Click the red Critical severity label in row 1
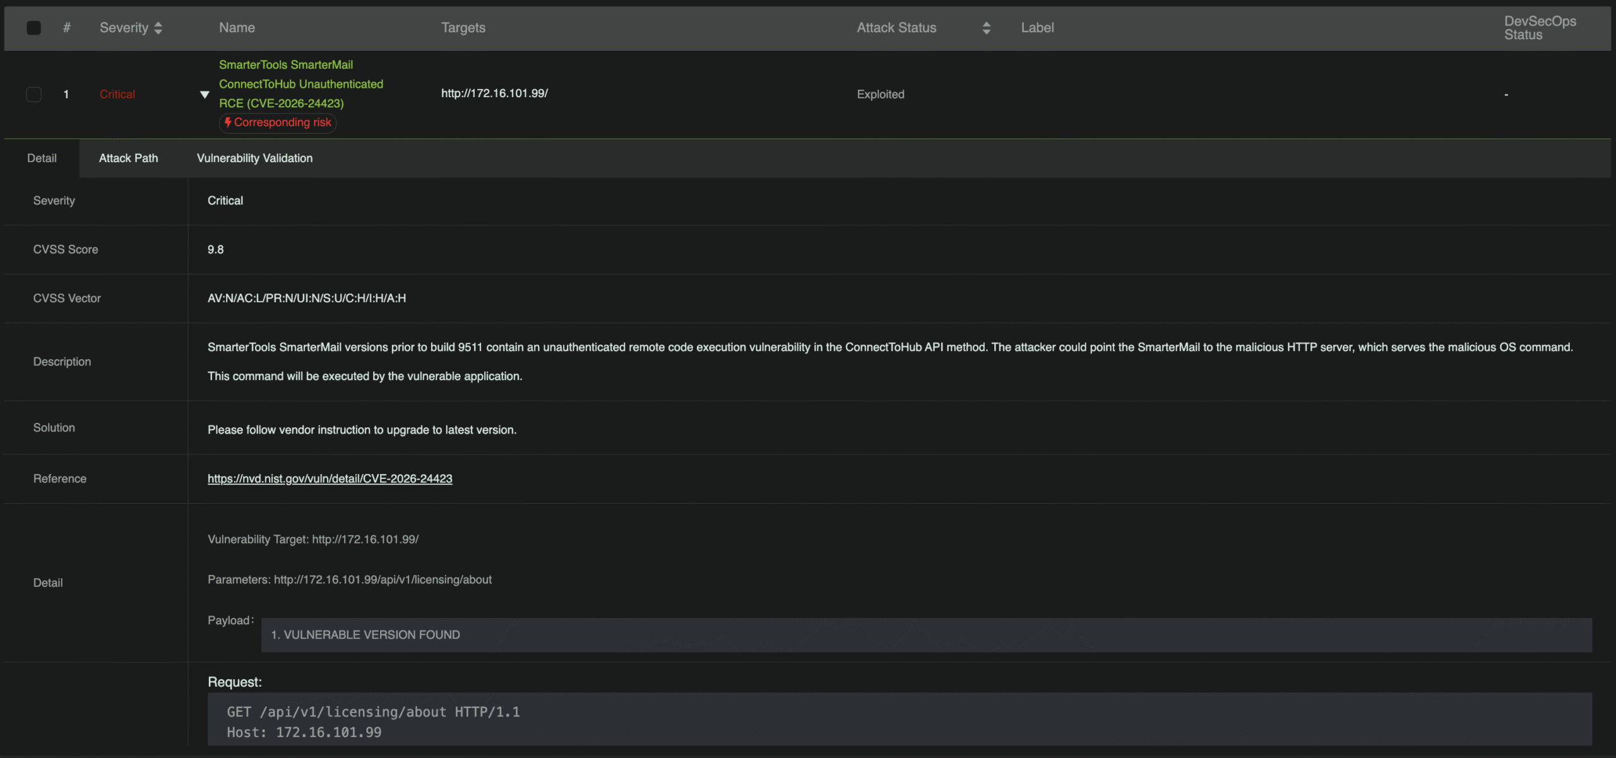 (117, 95)
